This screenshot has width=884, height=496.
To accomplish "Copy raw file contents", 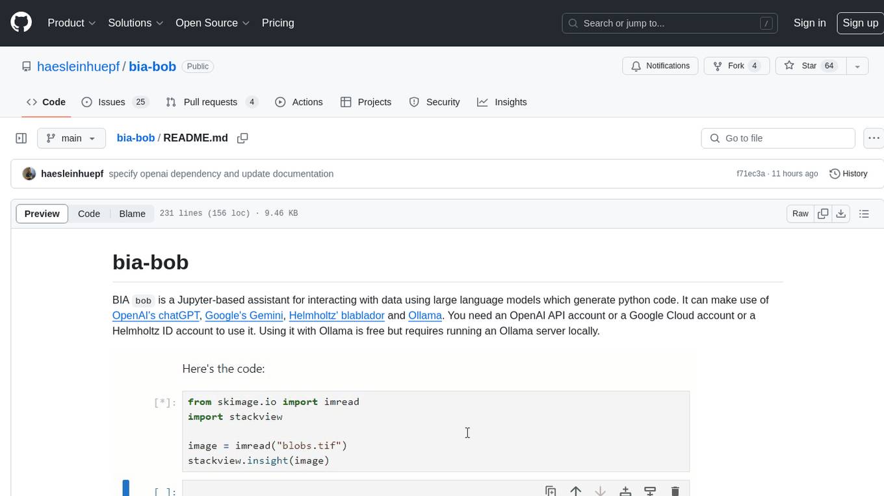I will (823, 214).
